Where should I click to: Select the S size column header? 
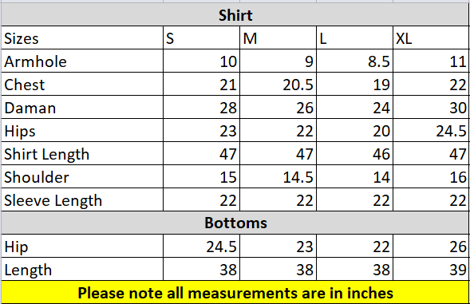pos(201,38)
